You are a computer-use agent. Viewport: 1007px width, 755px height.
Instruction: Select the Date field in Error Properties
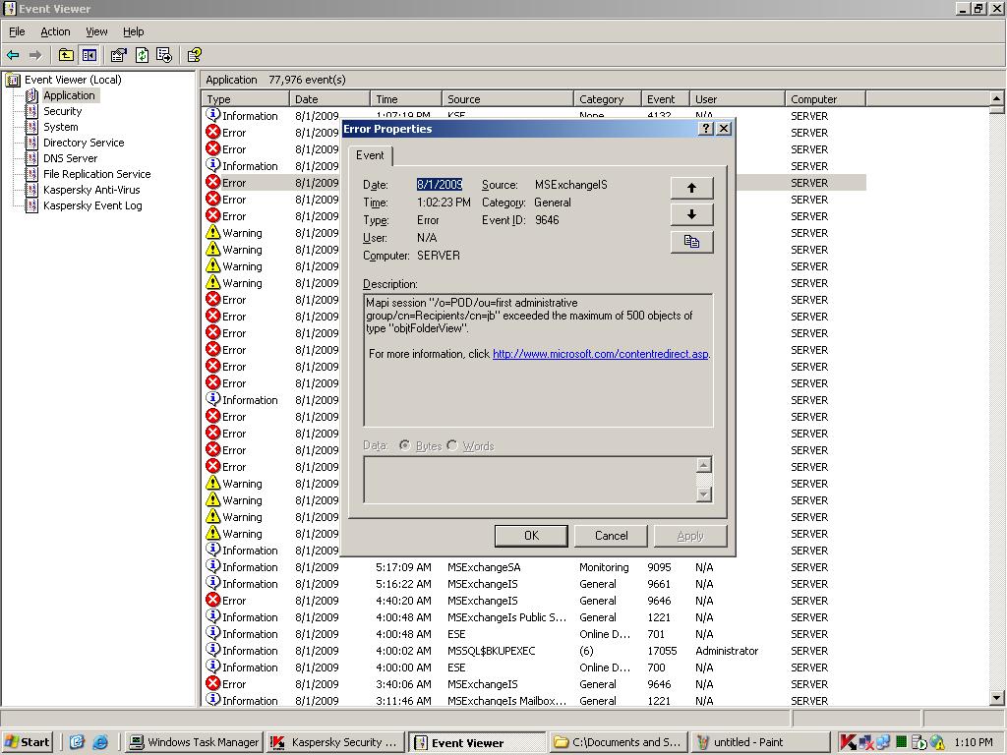[x=438, y=184]
